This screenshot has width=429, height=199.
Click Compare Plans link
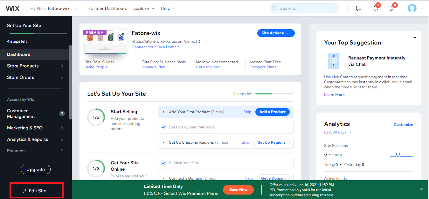pyautogui.click(x=263, y=67)
